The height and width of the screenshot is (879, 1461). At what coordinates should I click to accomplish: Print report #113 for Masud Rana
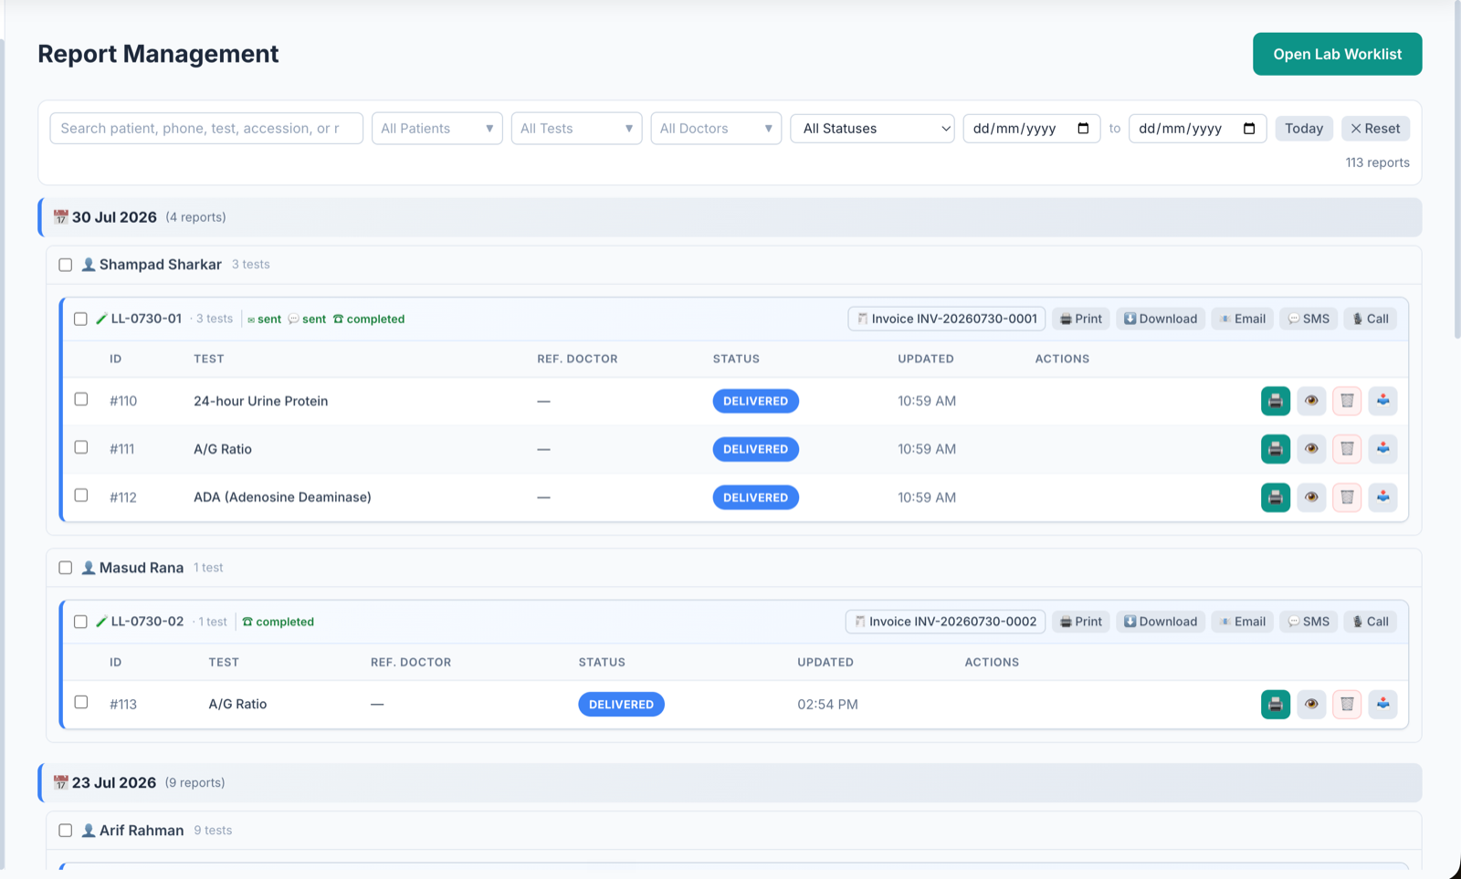pos(1276,704)
